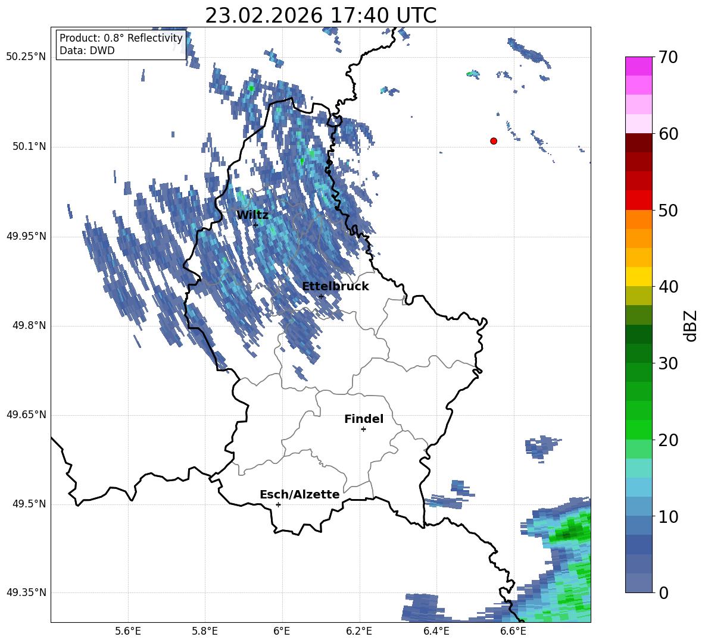
Task: Pick the yellow colorbar segment above 40
Action: 639,277
